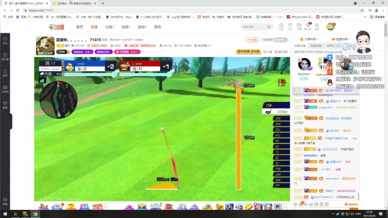Open the client download icon with badge
The height and width of the screenshot is (218, 388).
coord(308,26)
